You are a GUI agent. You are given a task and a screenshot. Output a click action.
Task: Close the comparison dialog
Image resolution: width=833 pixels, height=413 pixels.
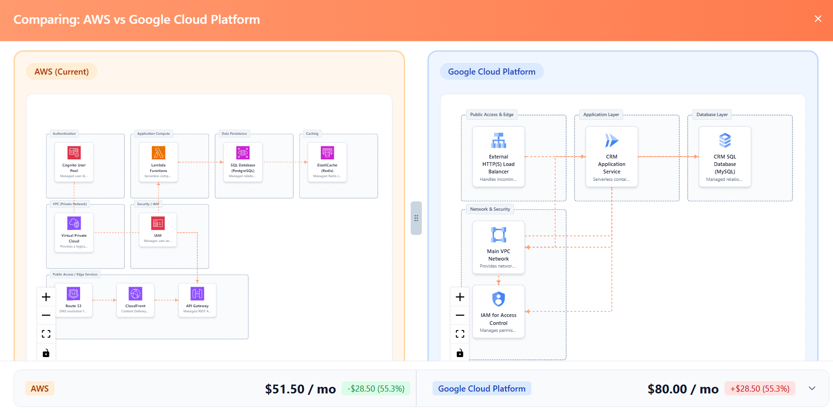point(818,19)
